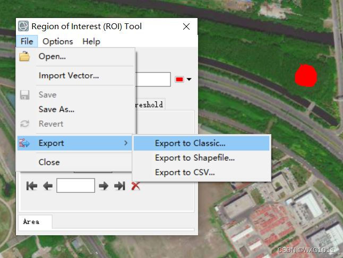
Task: Choose Save As... from the menu
Action: pyautogui.click(x=75, y=109)
